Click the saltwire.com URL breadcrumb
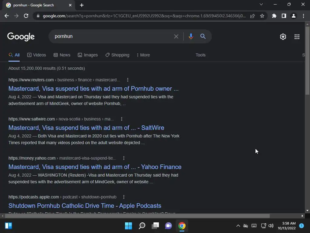The image size is (310, 233). point(61,119)
